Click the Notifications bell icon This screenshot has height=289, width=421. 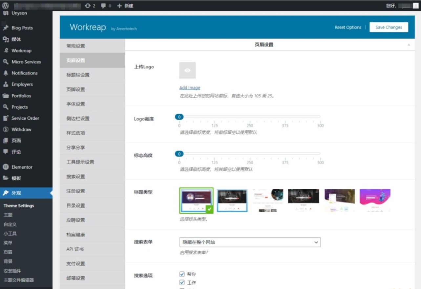(6, 73)
